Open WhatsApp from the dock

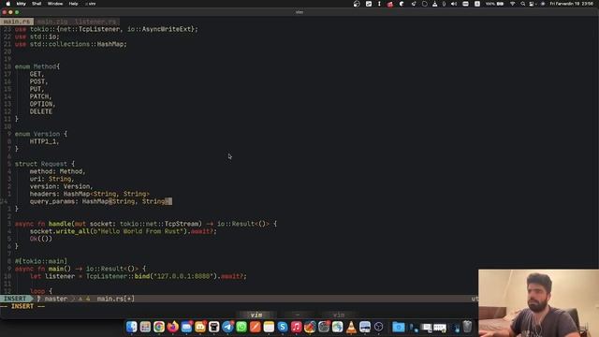(x=241, y=327)
